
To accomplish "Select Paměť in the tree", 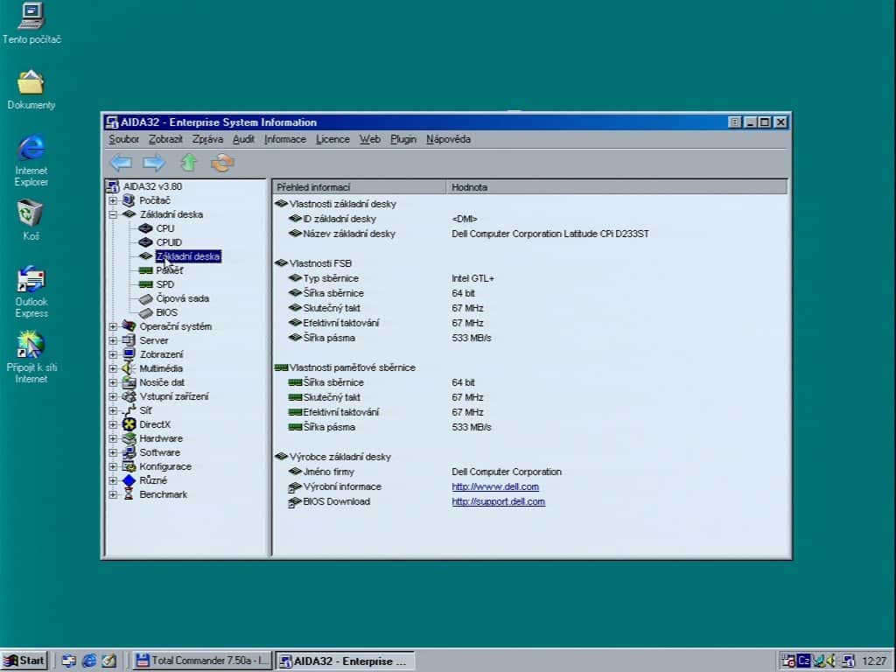I will 169,270.
